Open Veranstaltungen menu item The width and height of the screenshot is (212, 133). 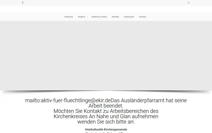click(x=99, y=17)
